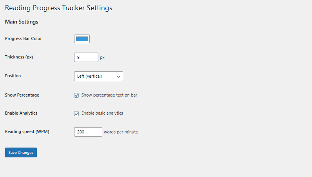Click the 'Main Settings' section heading
Viewport: 312px width, 177px height.
coord(22,22)
